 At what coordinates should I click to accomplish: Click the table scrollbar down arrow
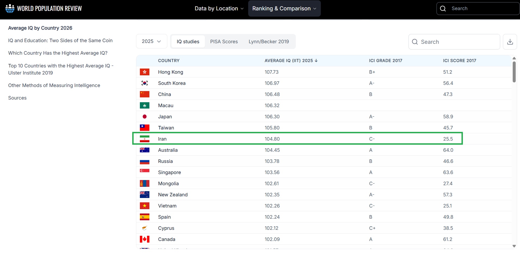pyautogui.click(x=514, y=246)
